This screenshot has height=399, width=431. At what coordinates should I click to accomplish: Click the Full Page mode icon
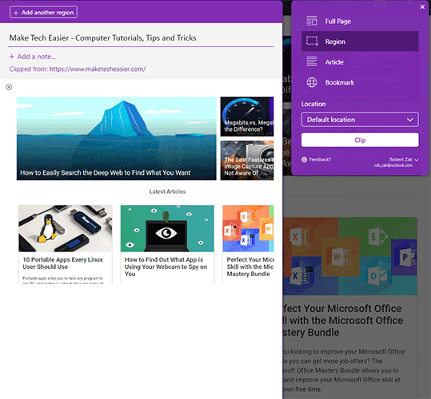(x=312, y=21)
